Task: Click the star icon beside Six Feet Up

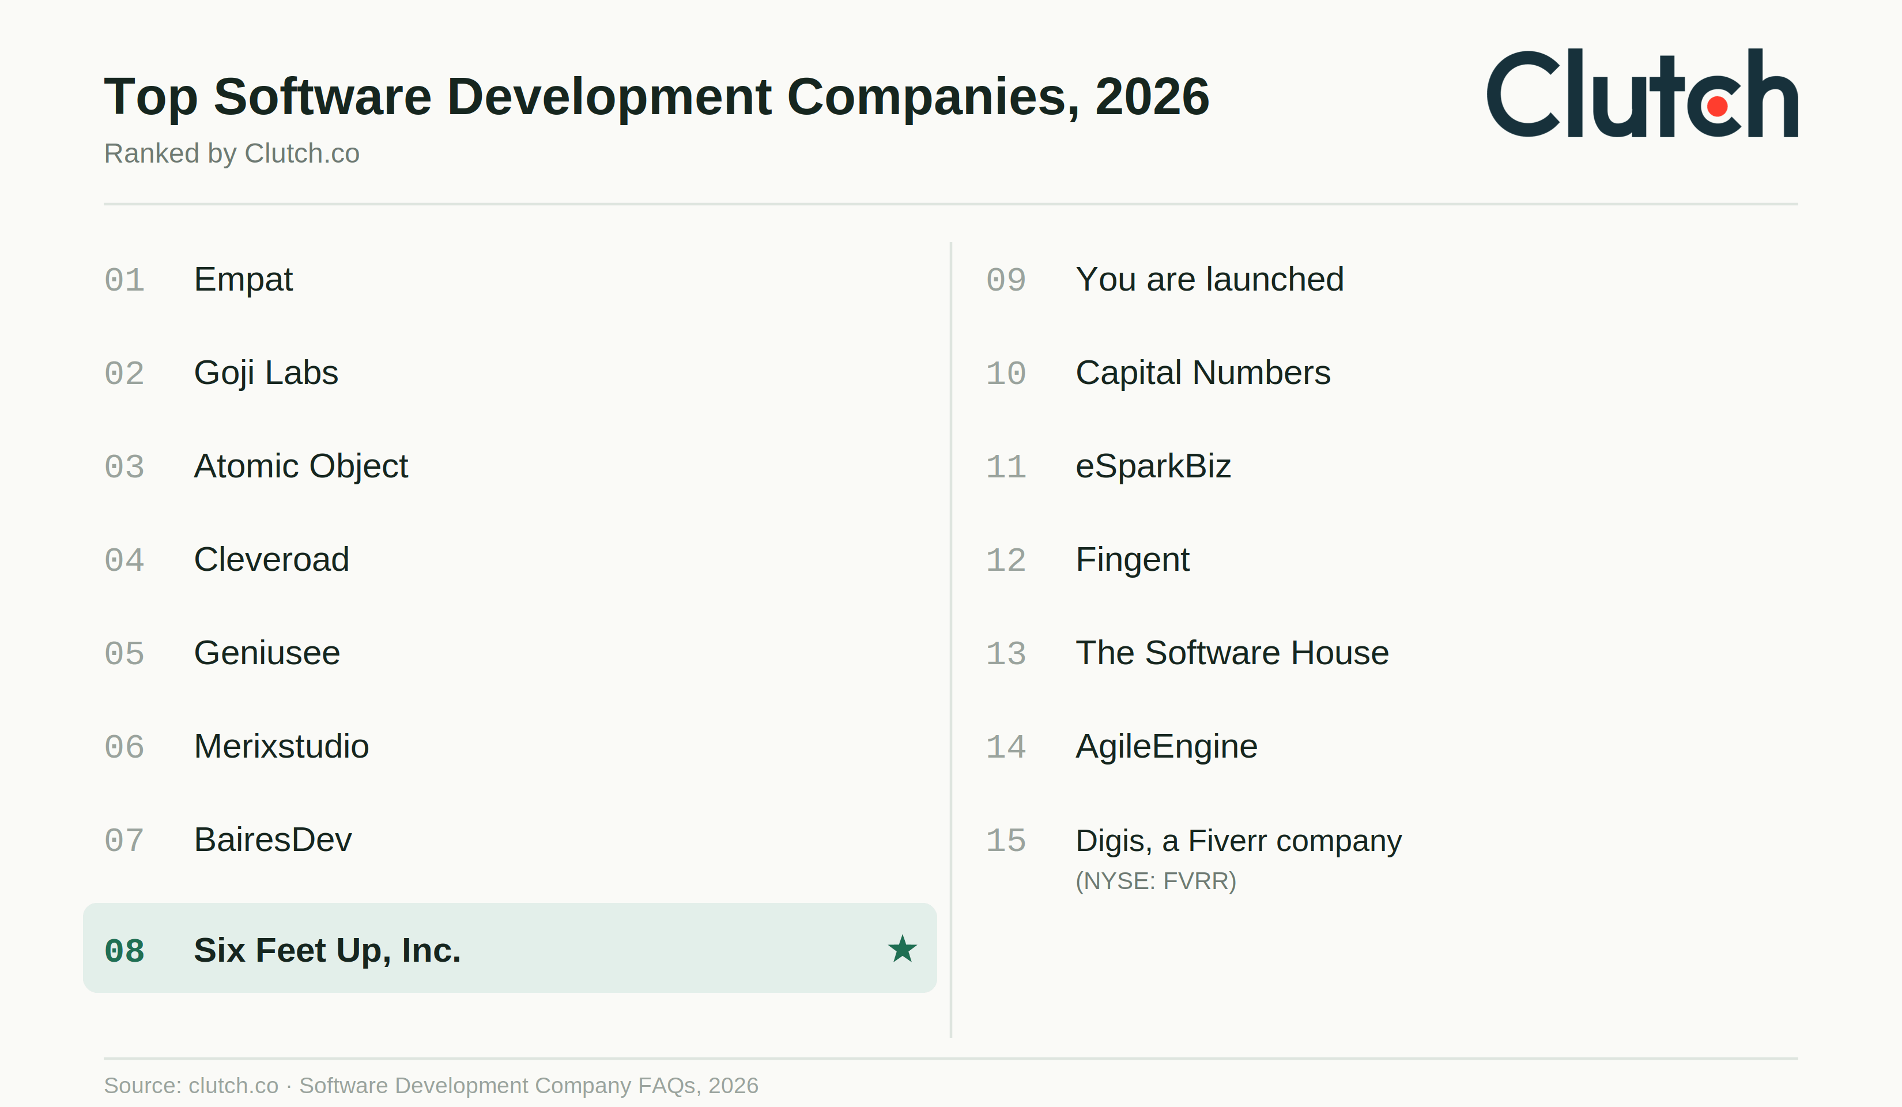Action: 902,949
